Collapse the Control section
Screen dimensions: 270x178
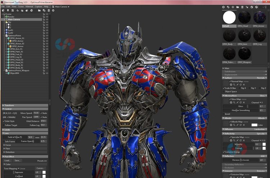click(25, 109)
